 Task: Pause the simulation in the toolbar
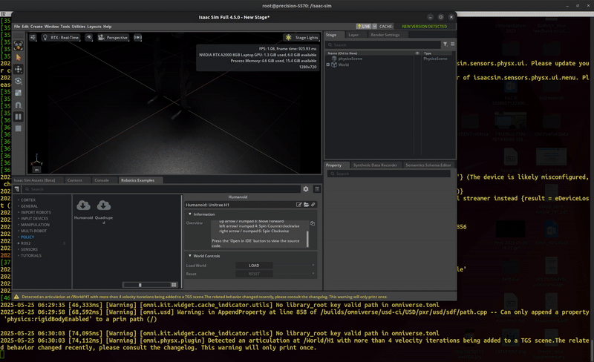(19, 116)
